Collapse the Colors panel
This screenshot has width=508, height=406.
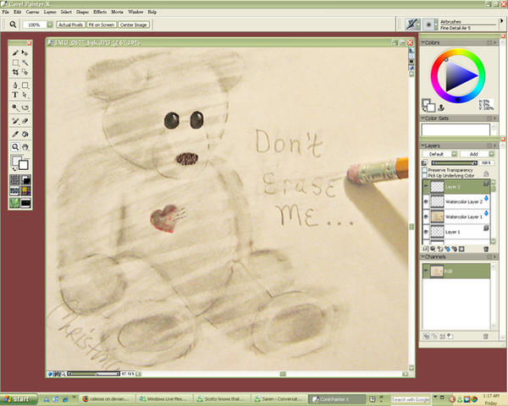[x=422, y=42]
